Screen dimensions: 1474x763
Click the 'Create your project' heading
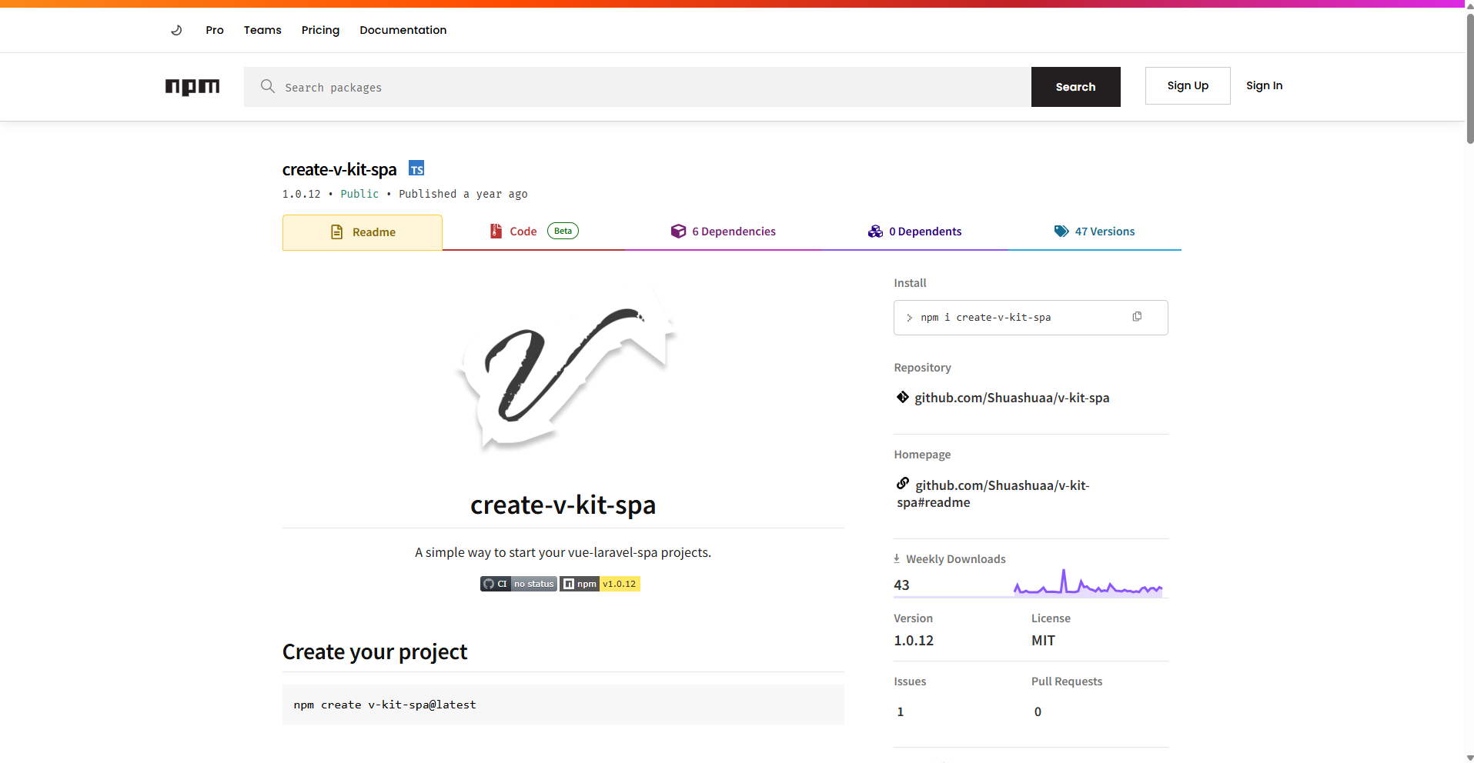tap(375, 651)
